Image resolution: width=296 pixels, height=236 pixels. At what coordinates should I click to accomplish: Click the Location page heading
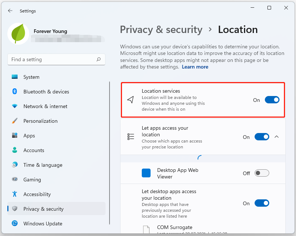238,30
